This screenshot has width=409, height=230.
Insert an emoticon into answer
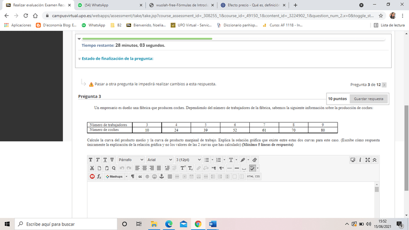tap(154, 176)
